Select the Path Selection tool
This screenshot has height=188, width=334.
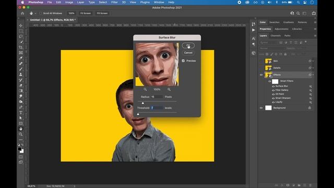tap(21, 118)
